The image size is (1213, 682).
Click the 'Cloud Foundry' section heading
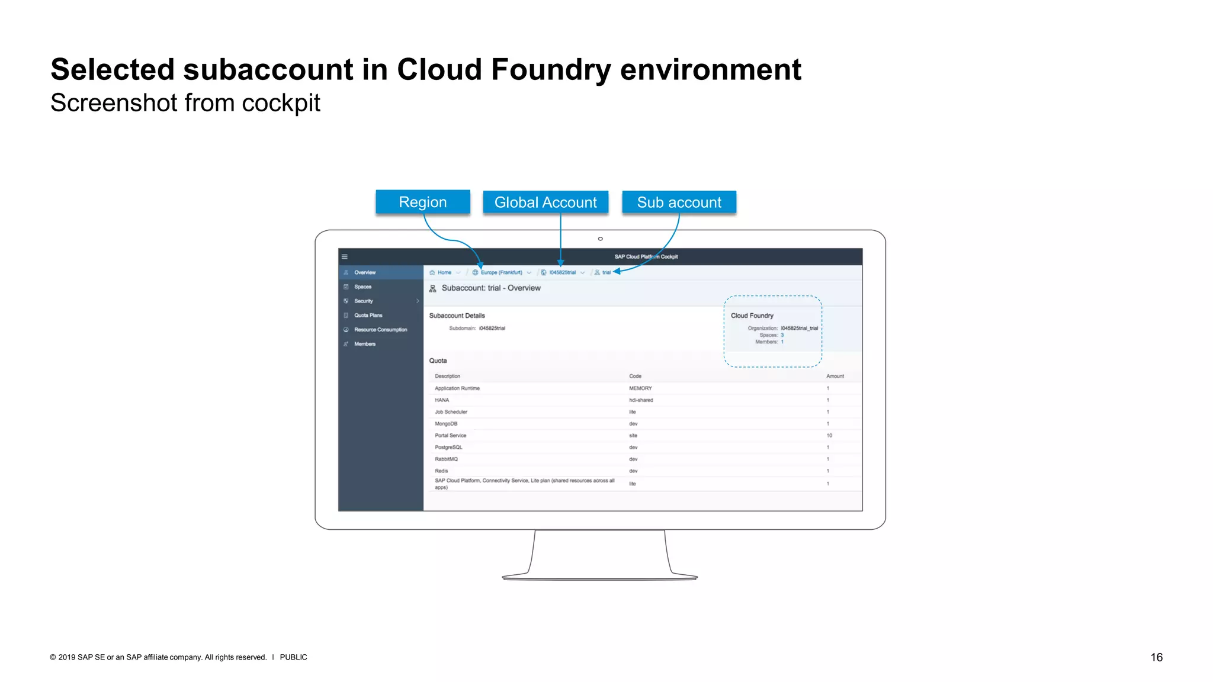click(x=752, y=316)
